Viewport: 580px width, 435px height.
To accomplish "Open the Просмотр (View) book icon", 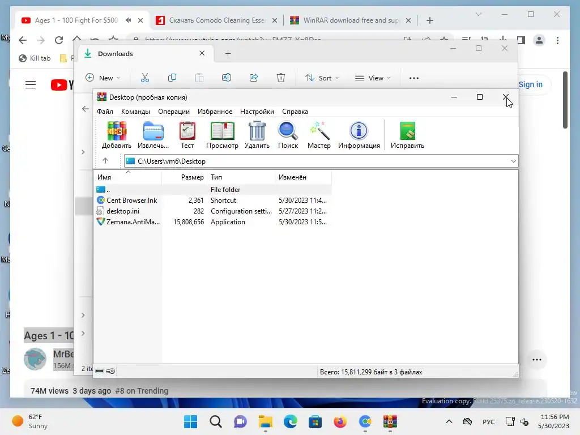I will (x=222, y=135).
